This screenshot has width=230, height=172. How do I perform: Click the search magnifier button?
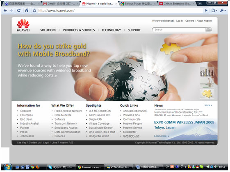(x=208, y=30)
